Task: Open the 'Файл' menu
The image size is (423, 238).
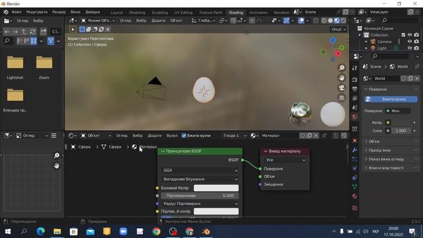Action: tap(17, 12)
